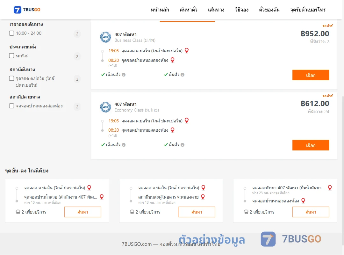
Task: Open map pin for หนองสองห้อง in third nearby card
Action: point(303,200)
